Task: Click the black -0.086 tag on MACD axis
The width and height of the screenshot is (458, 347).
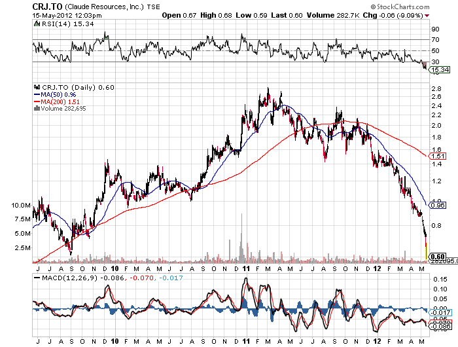Action: 440,326
